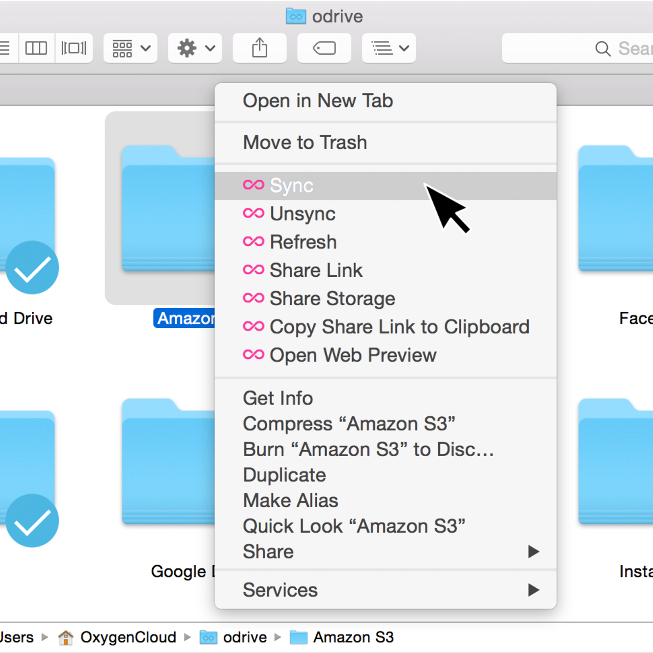Choose Duplicate in context menu

point(385,475)
